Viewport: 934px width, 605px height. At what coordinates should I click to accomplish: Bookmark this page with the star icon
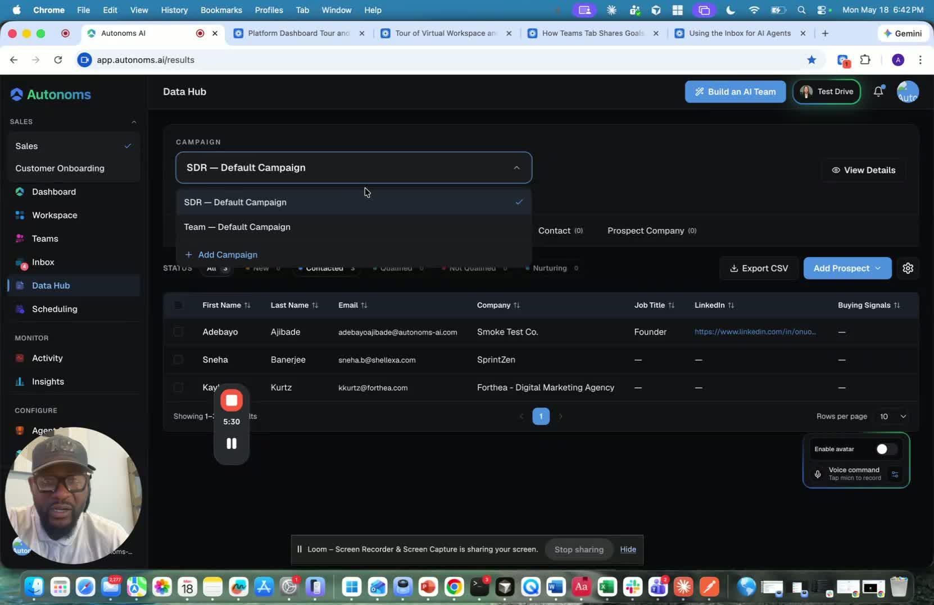pyautogui.click(x=811, y=60)
